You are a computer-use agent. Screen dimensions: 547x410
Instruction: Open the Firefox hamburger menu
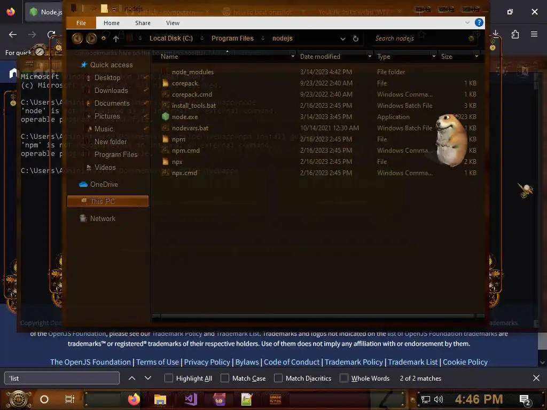tap(534, 34)
